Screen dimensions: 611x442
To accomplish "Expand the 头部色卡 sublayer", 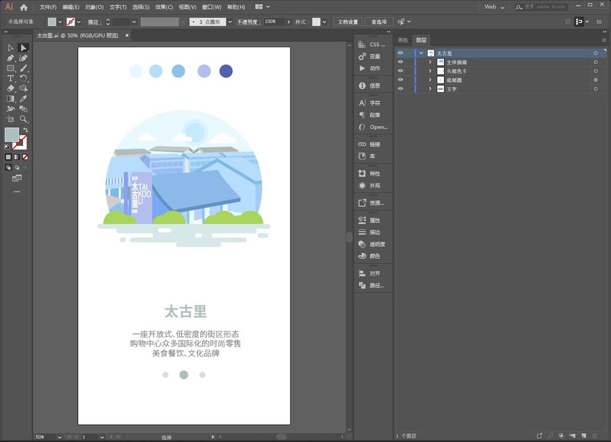I will click(430, 71).
